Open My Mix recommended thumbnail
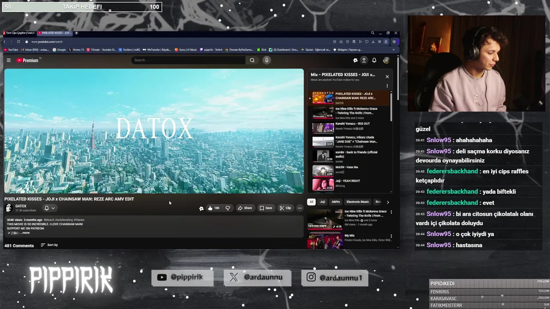 coord(325,241)
